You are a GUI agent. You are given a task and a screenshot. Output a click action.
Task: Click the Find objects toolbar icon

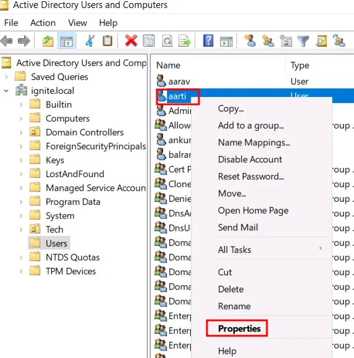tap(321, 41)
